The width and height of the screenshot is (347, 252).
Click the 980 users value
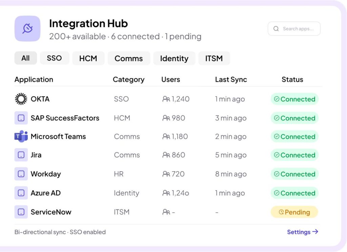(x=178, y=118)
